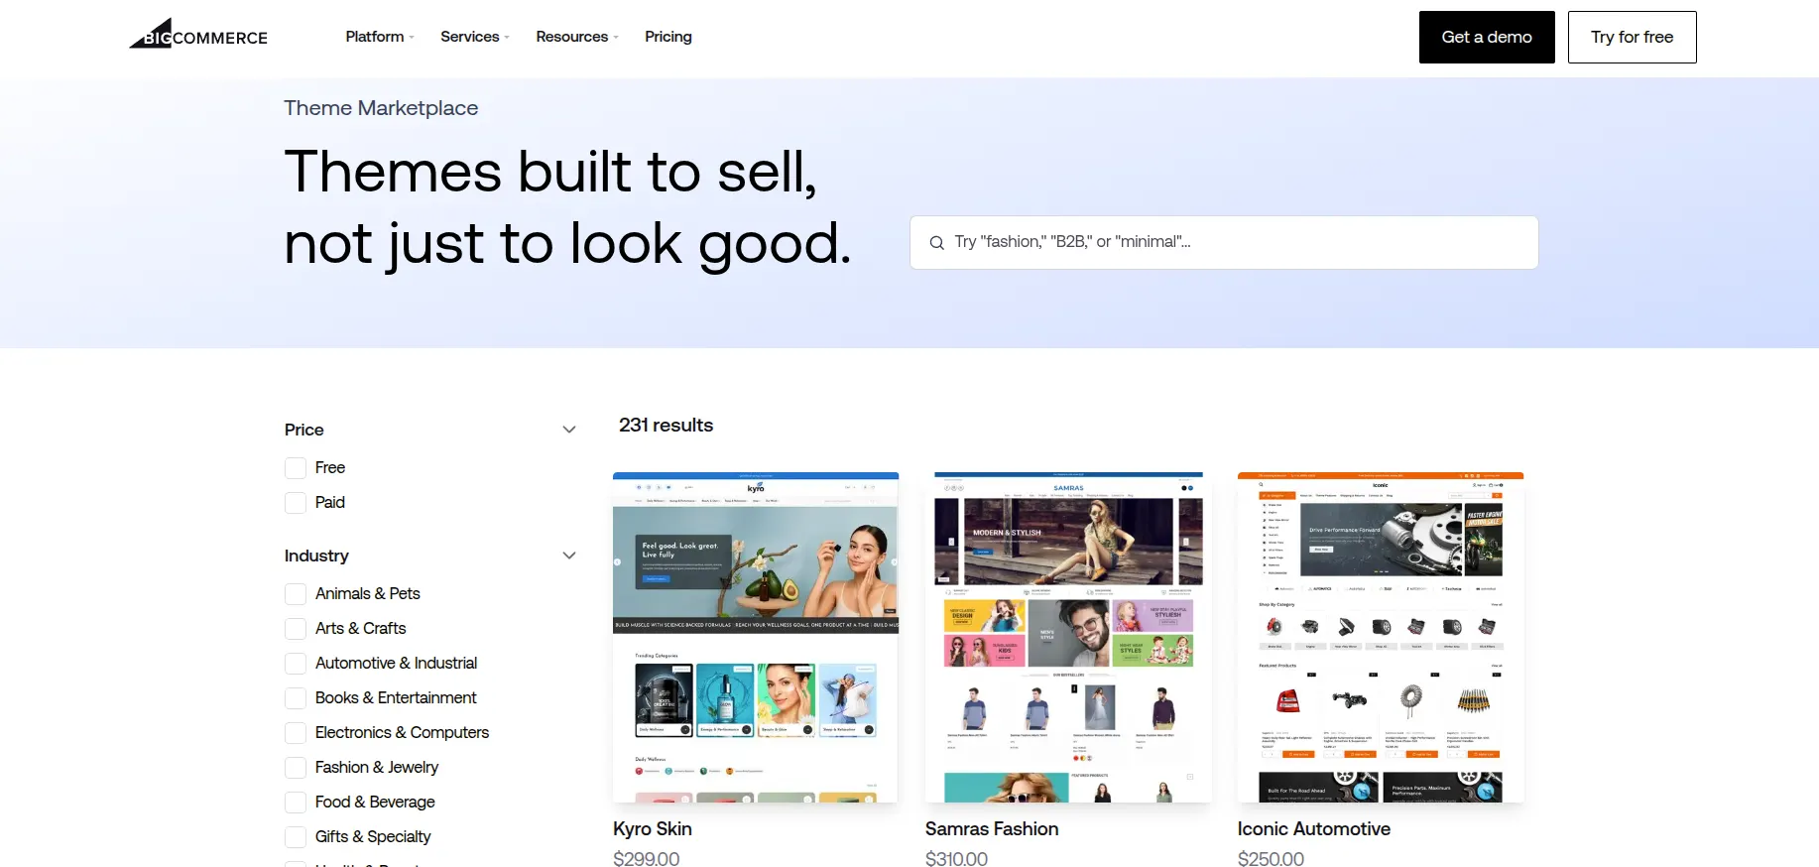Check the Arts & Crafts checkbox
Screen dimensions: 1819x867
pos(296,629)
